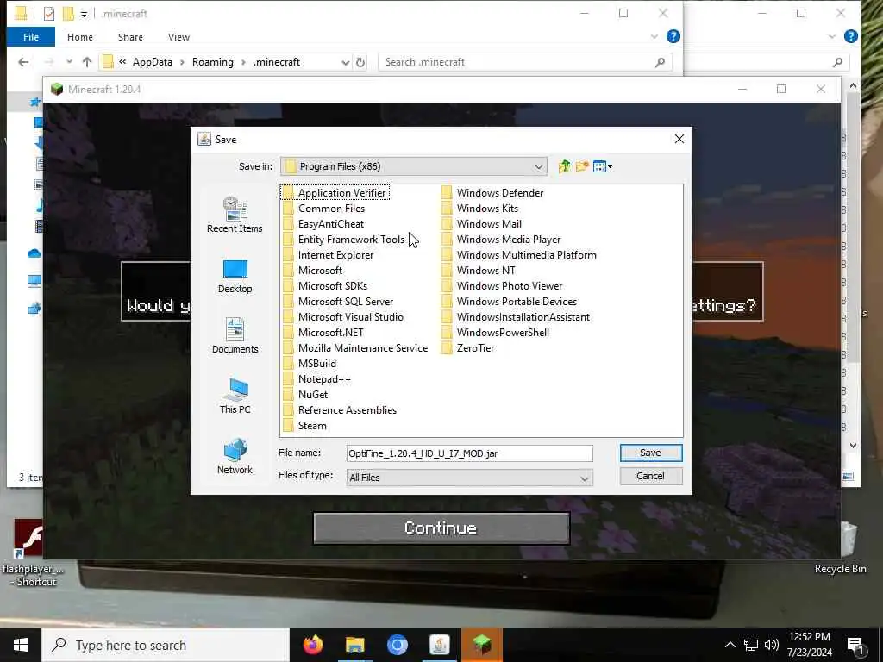Select the ZeroTier folder
The height and width of the screenshot is (662, 883).
click(x=468, y=348)
